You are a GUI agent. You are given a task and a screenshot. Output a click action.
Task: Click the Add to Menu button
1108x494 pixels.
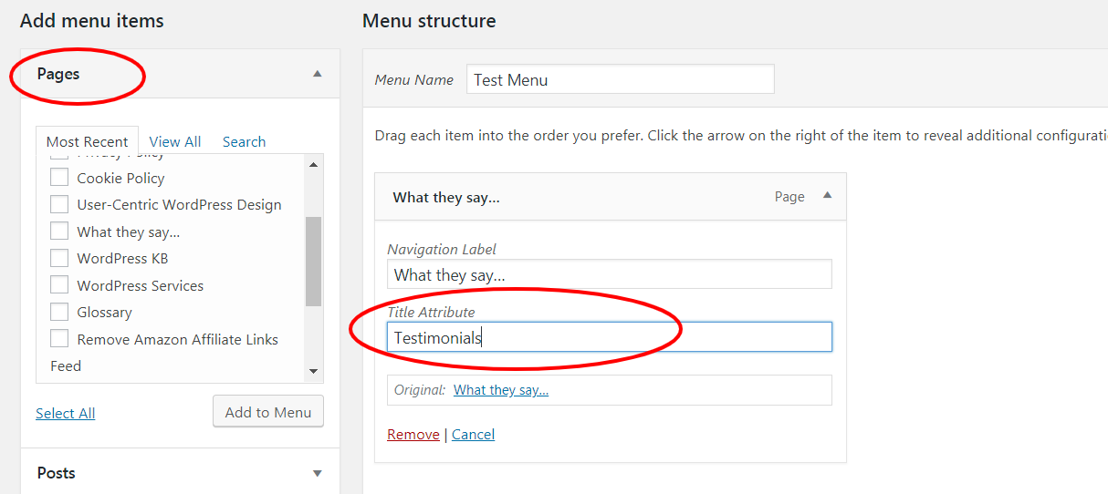coord(268,412)
